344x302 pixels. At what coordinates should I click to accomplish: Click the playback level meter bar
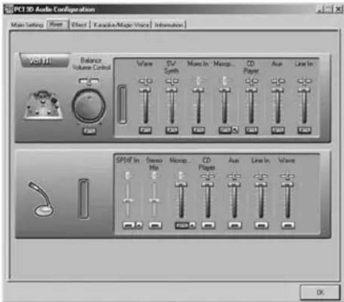pos(122,104)
